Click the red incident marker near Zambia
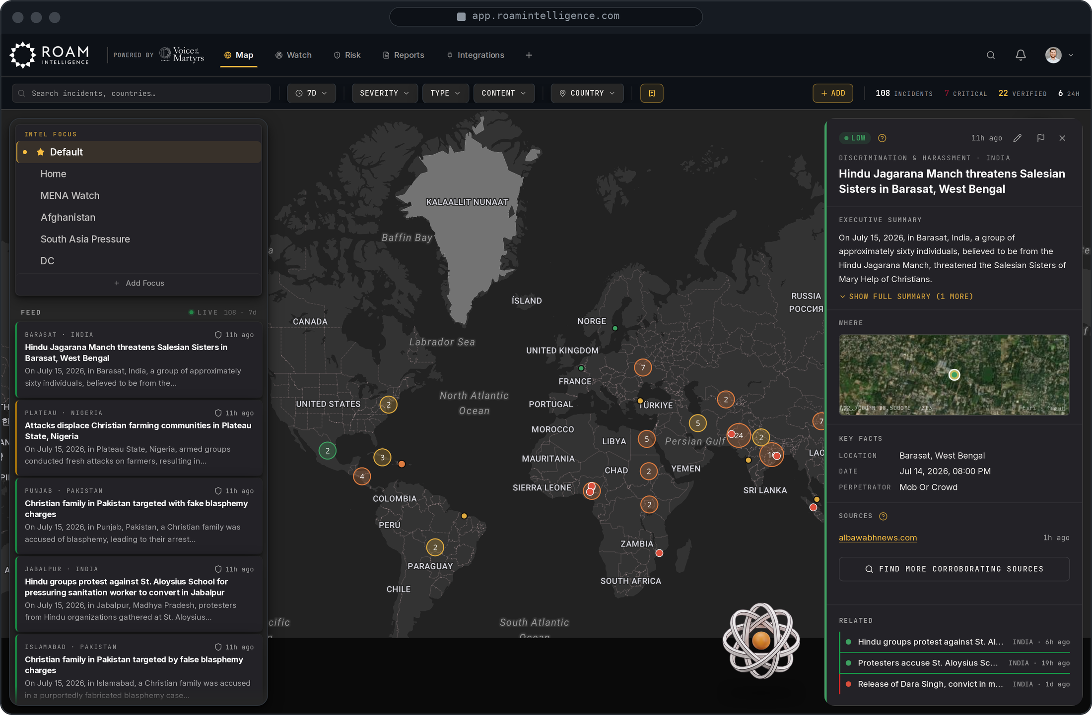 659,553
